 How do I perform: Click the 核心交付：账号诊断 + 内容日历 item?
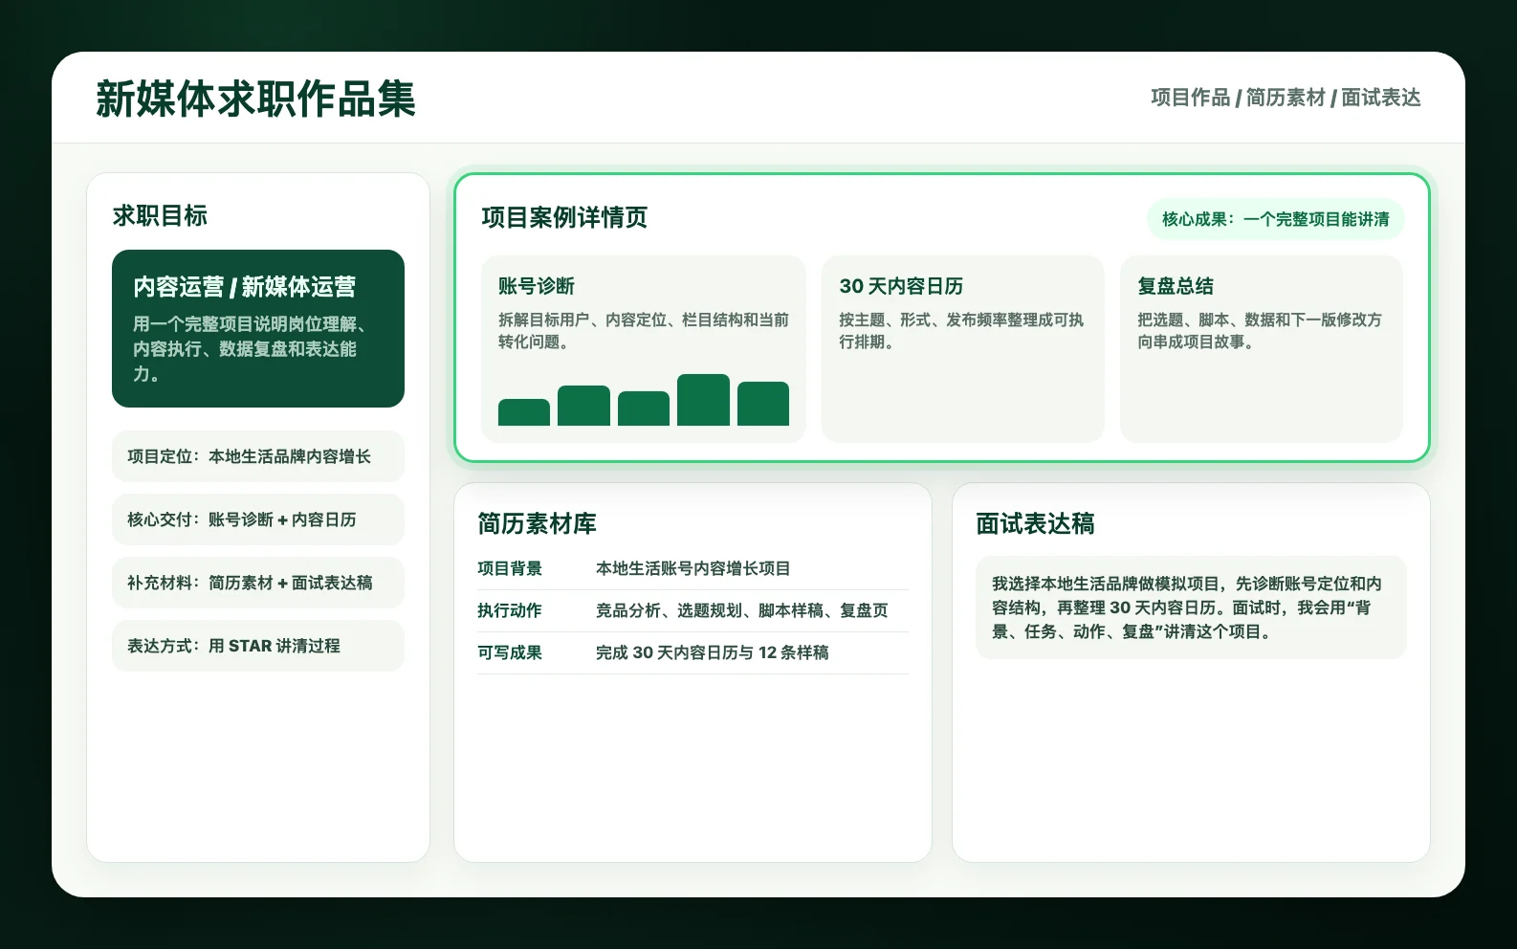click(258, 519)
